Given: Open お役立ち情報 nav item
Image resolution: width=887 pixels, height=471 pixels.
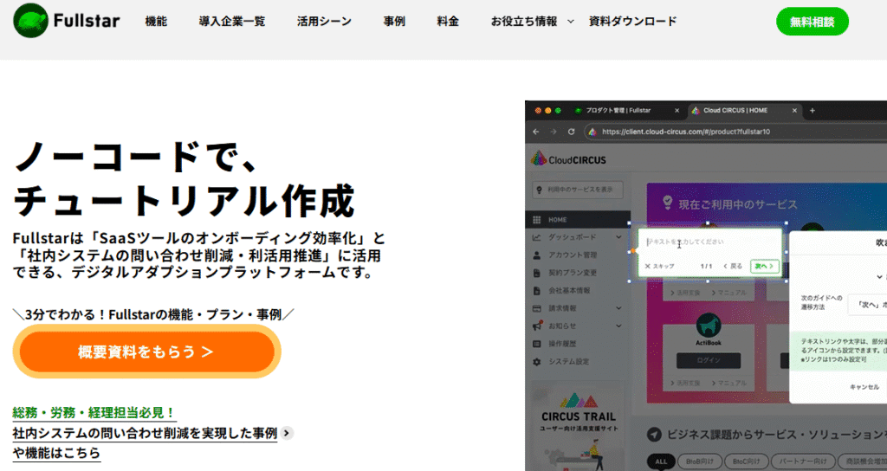Looking at the screenshot, I should tap(524, 22).
